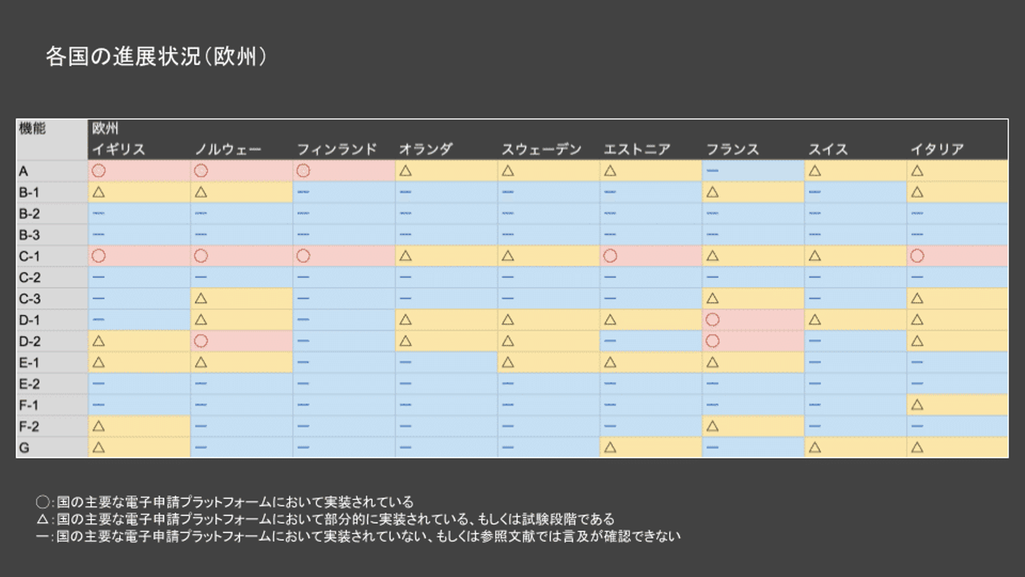Click the circle in row A under イギリス
This screenshot has height=577, width=1025.
(x=98, y=171)
